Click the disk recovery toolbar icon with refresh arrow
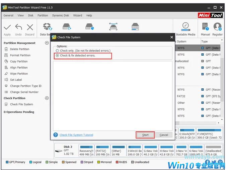The image size is (227, 170). coord(67,27)
